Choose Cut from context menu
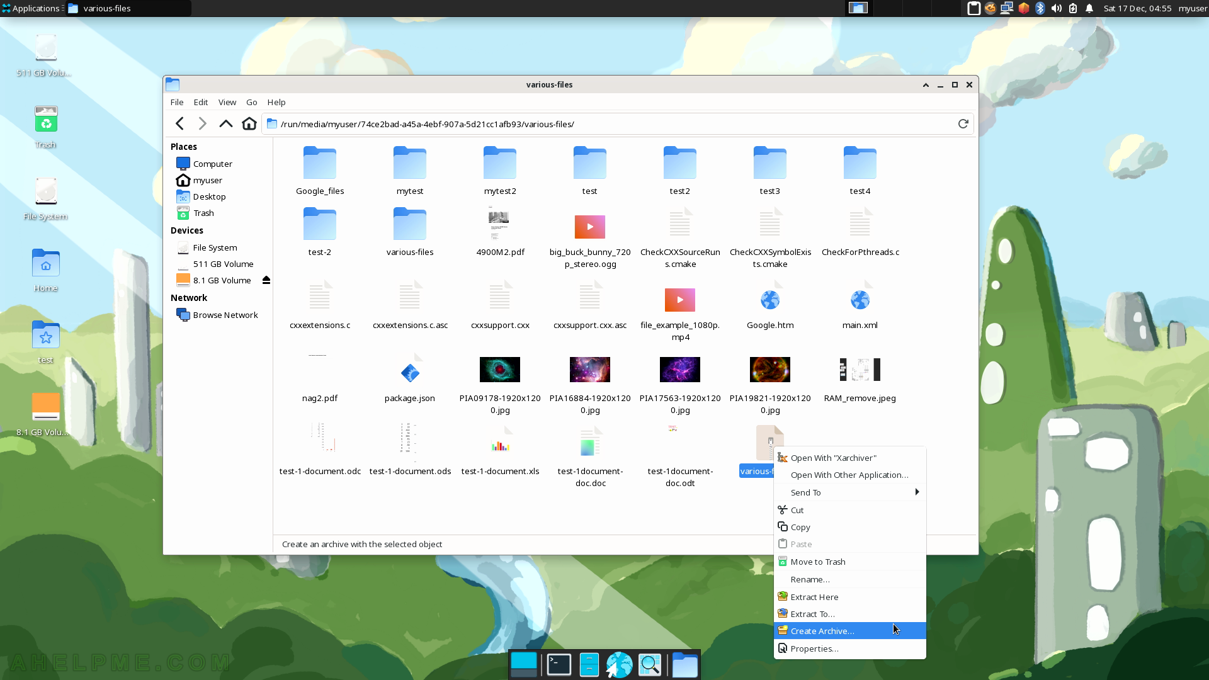Viewport: 1209px width, 680px height. pyautogui.click(x=849, y=510)
